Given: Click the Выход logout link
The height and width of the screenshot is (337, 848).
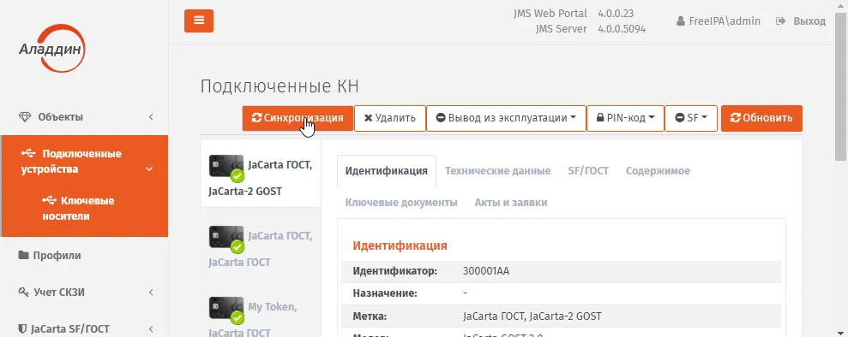Looking at the screenshot, I should 801,21.
